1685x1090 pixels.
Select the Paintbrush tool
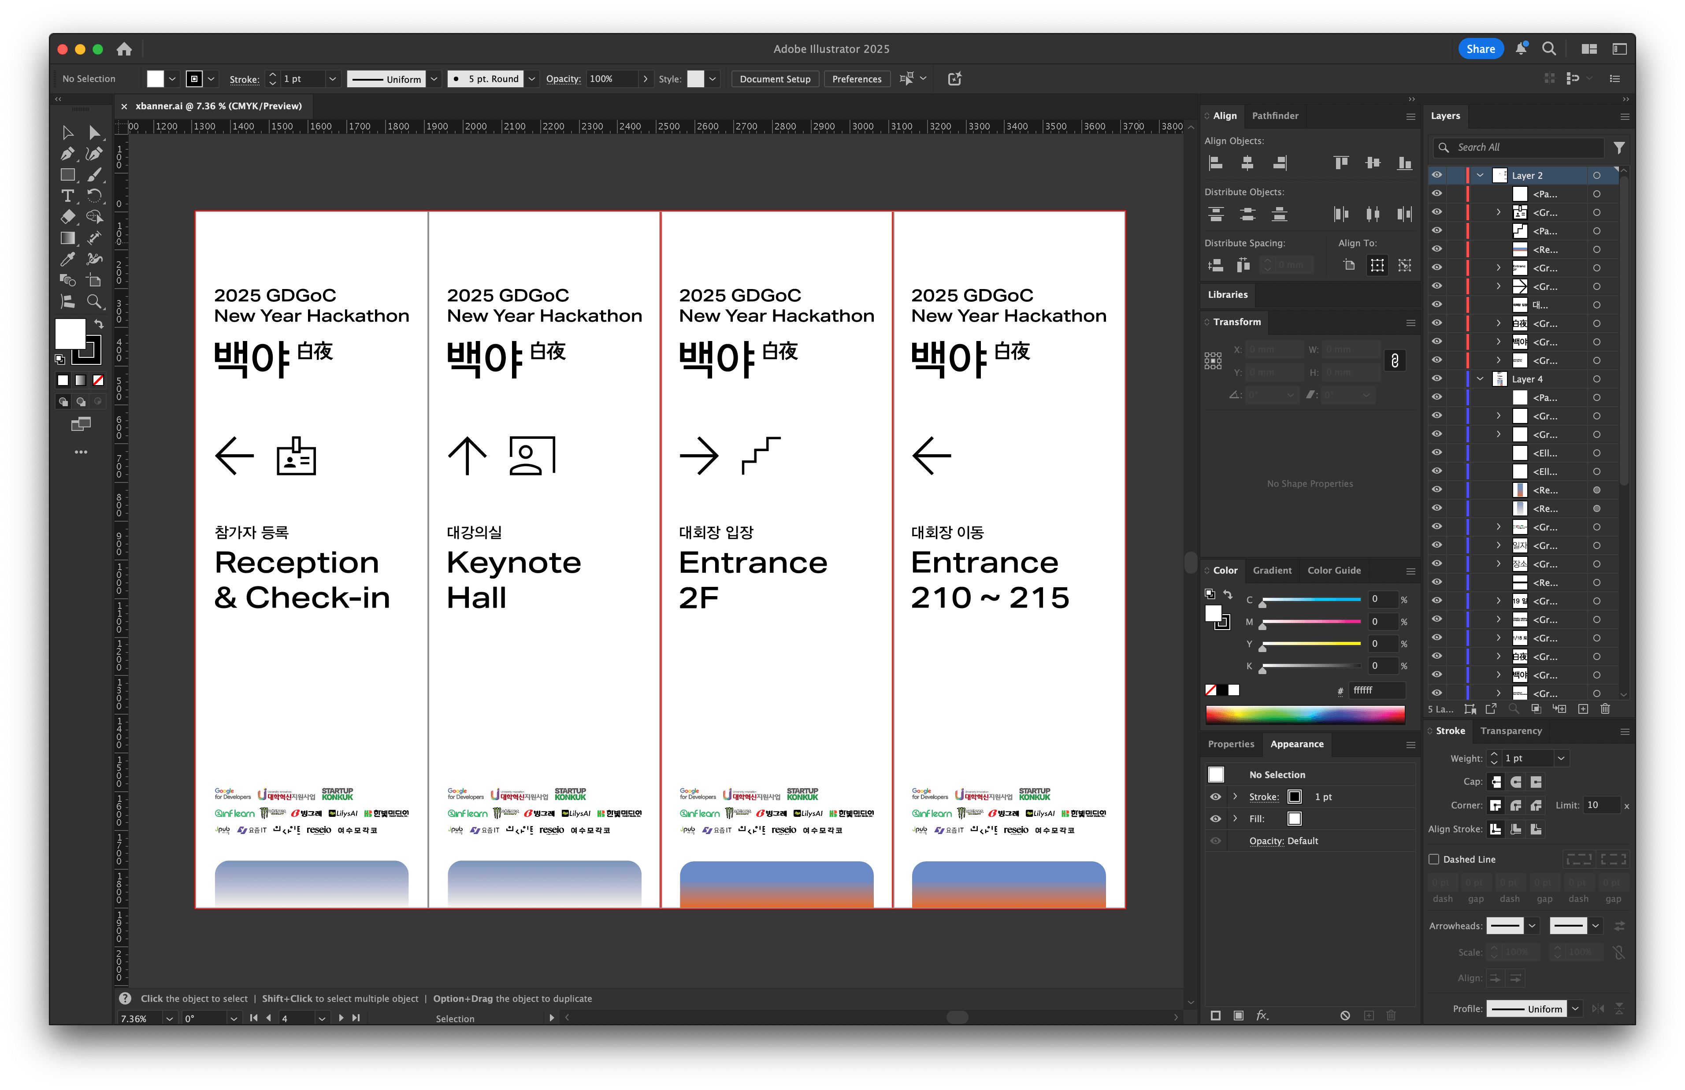[x=96, y=175]
